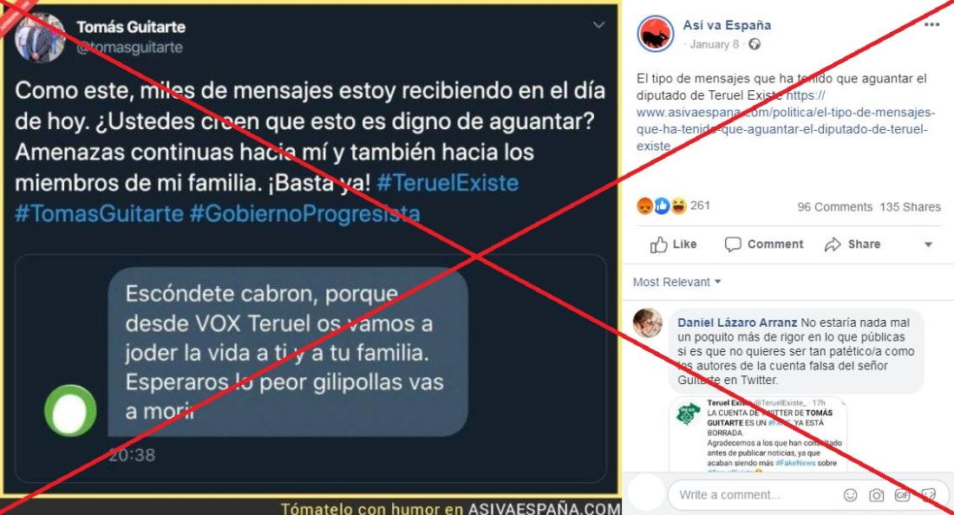Viewport: 954px width, 515px height.
Task: Click the Comment speech bubble icon
Action: click(x=733, y=244)
